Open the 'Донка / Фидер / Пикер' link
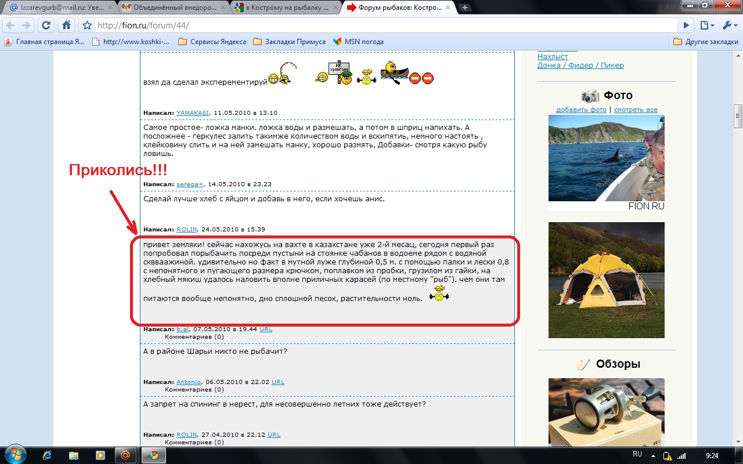Viewport: 743px width, 464px height. pyautogui.click(x=580, y=66)
